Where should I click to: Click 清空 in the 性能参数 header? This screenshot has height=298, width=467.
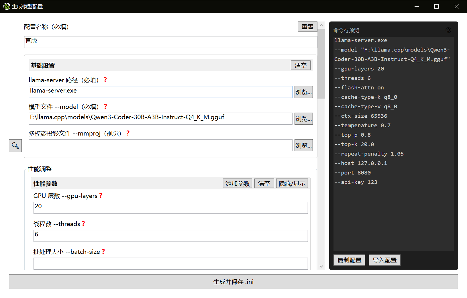264,183
